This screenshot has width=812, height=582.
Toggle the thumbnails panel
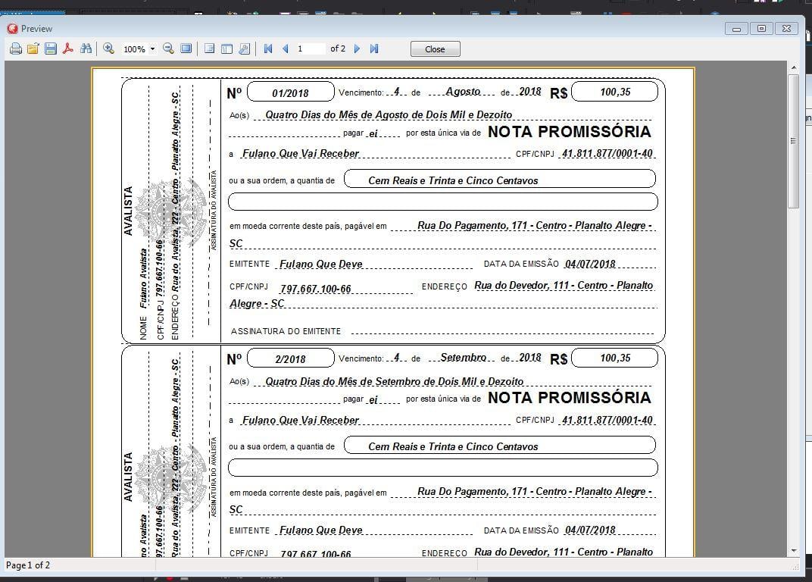(x=226, y=48)
